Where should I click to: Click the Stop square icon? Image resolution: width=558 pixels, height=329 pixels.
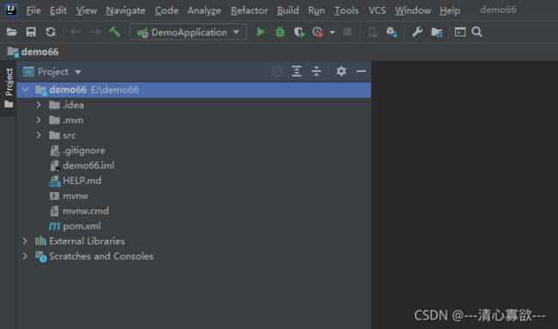pyautogui.click(x=348, y=33)
